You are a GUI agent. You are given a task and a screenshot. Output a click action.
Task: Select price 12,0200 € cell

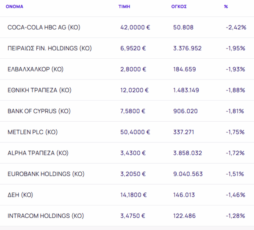[134, 90]
